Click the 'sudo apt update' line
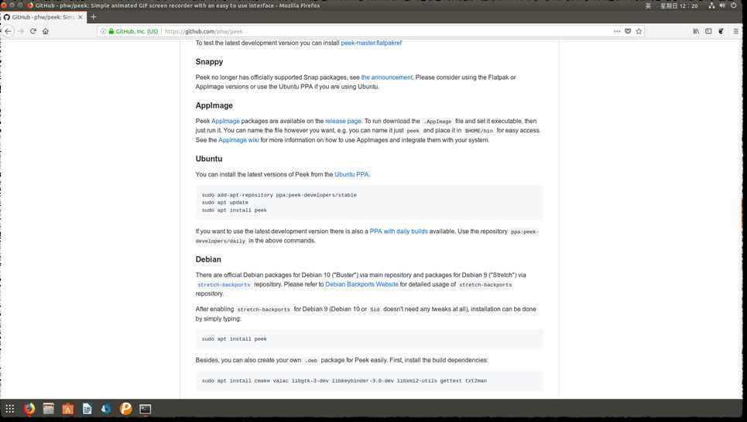The width and height of the screenshot is (747, 422). 224,202
